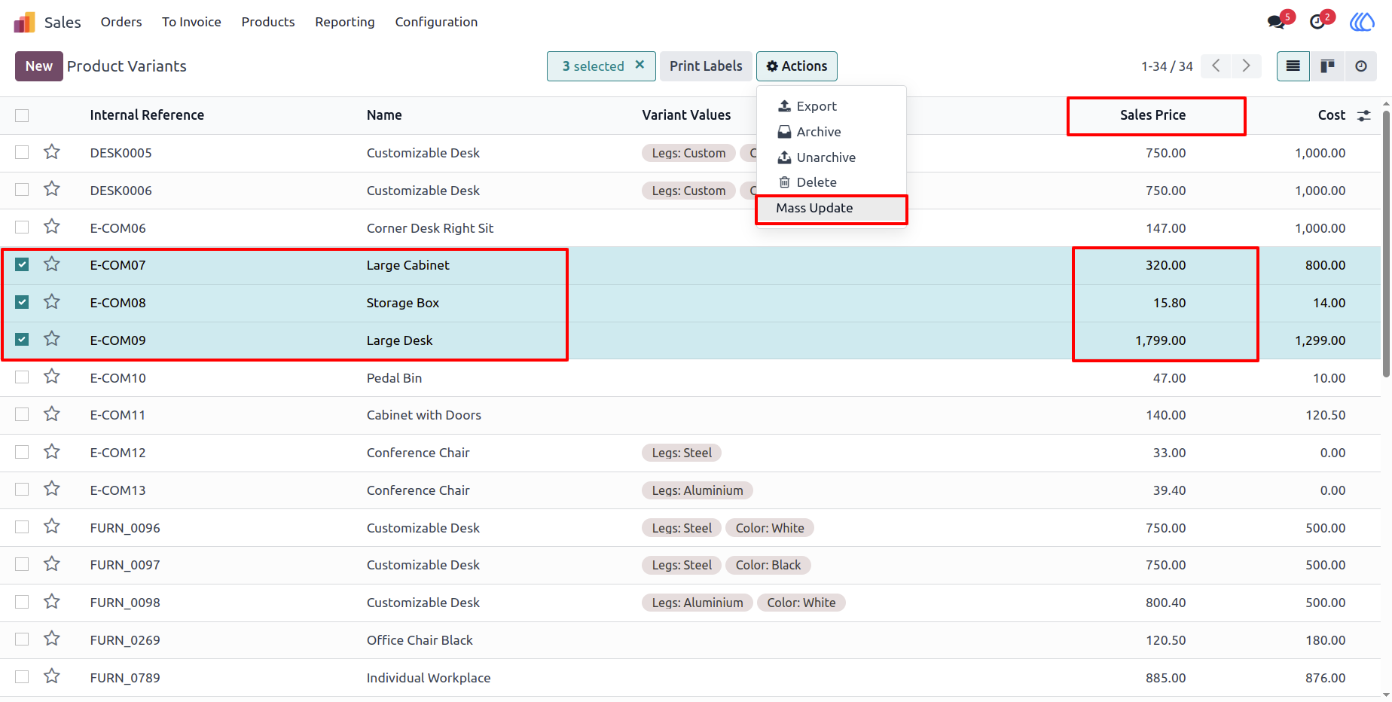Click the 1-34 / 34 pager counter
This screenshot has height=702, width=1392.
click(1167, 66)
